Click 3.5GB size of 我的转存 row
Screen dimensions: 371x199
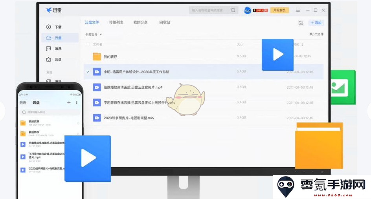point(241,56)
